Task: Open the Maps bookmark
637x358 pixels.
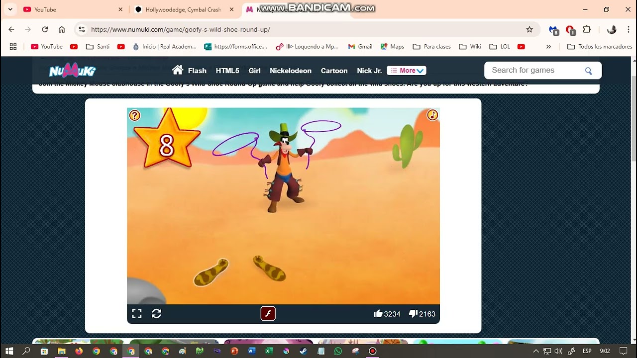Action: point(392,46)
